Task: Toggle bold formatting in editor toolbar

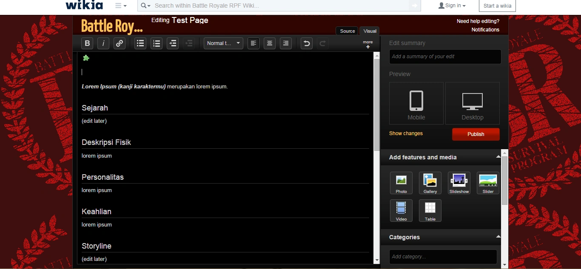Action: tap(87, 43)
